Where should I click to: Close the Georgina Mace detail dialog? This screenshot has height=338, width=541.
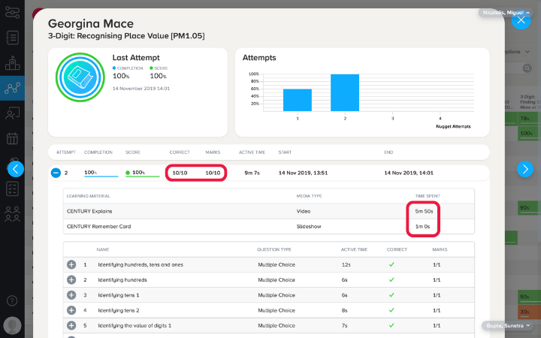pos(521,20)
